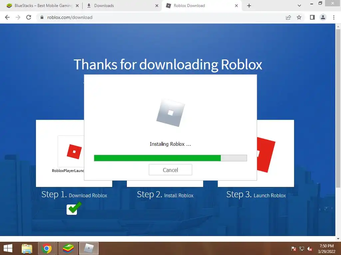341x255 pixels.
Task: Click the Step 3 Launch Roblox label
Action: (x=256, y=195)
